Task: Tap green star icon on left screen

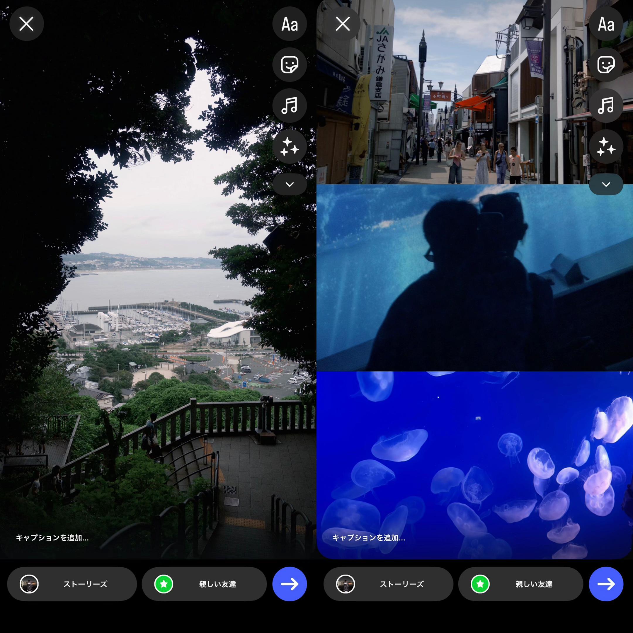Action: pyautogui.click(x=164, y=584)
